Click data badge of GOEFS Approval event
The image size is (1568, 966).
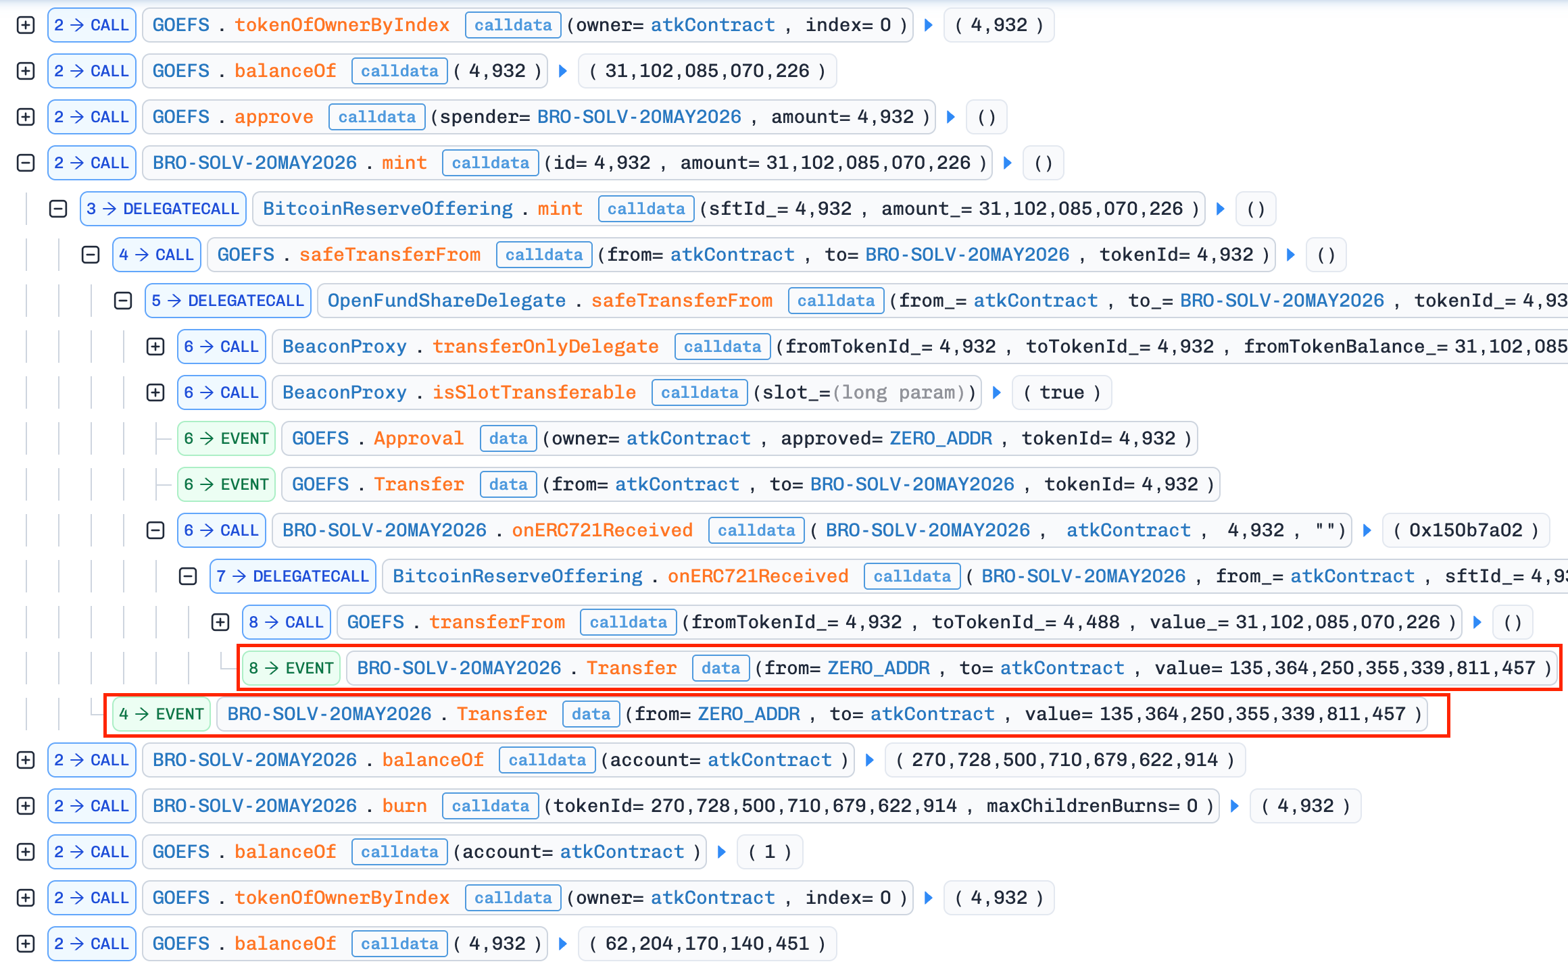click(x=508, y=438)
